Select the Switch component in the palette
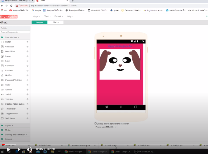The image size is (208, 154). (8, 94)
